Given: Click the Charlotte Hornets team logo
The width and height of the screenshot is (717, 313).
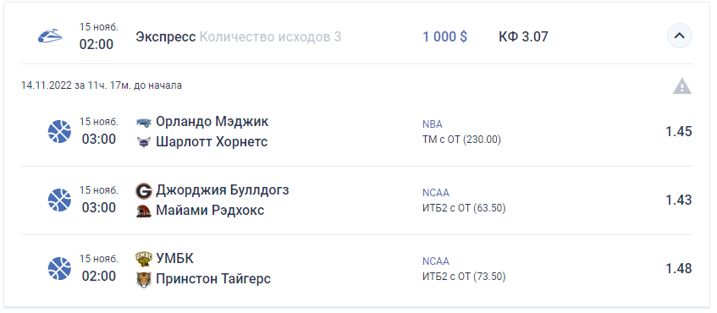Looking at the screenshot, I should [x=144, y=142].
